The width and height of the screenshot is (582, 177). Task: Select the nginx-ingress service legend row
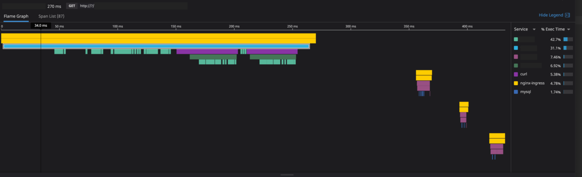click(x=544, y=83)
